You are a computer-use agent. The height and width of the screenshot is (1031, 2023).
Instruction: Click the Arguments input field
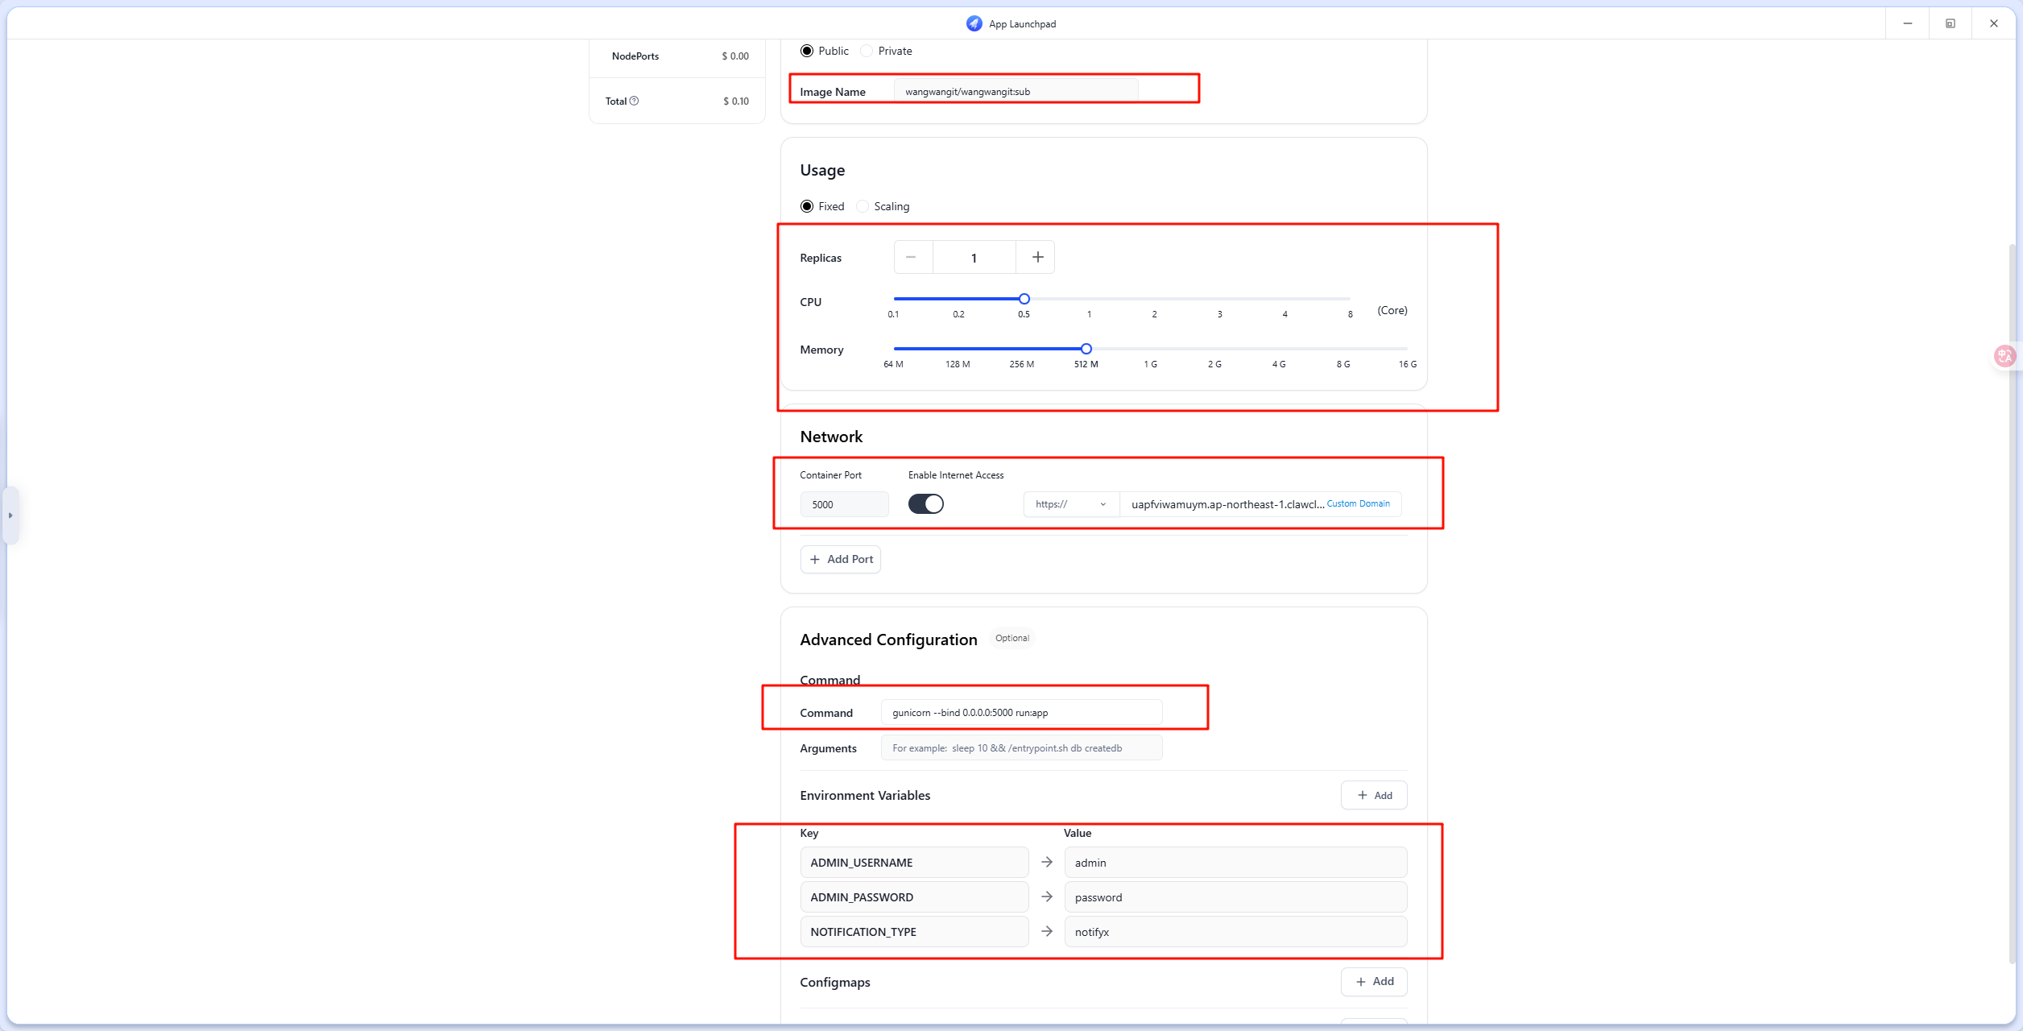pyautogui.click(x=1020, y=747)
